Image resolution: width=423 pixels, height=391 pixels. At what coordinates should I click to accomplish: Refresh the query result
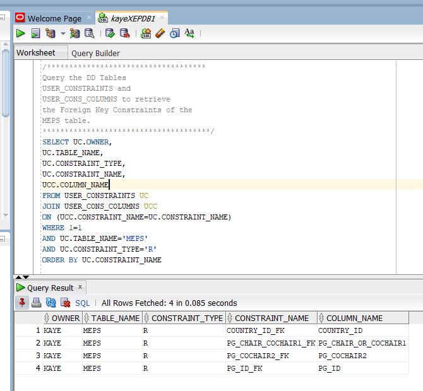click(51, 303)
